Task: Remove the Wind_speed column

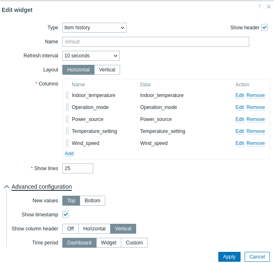Action: click(x=255, y=143)
